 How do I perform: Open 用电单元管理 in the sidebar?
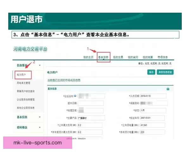pyautogui.click(x=23, y=83)
